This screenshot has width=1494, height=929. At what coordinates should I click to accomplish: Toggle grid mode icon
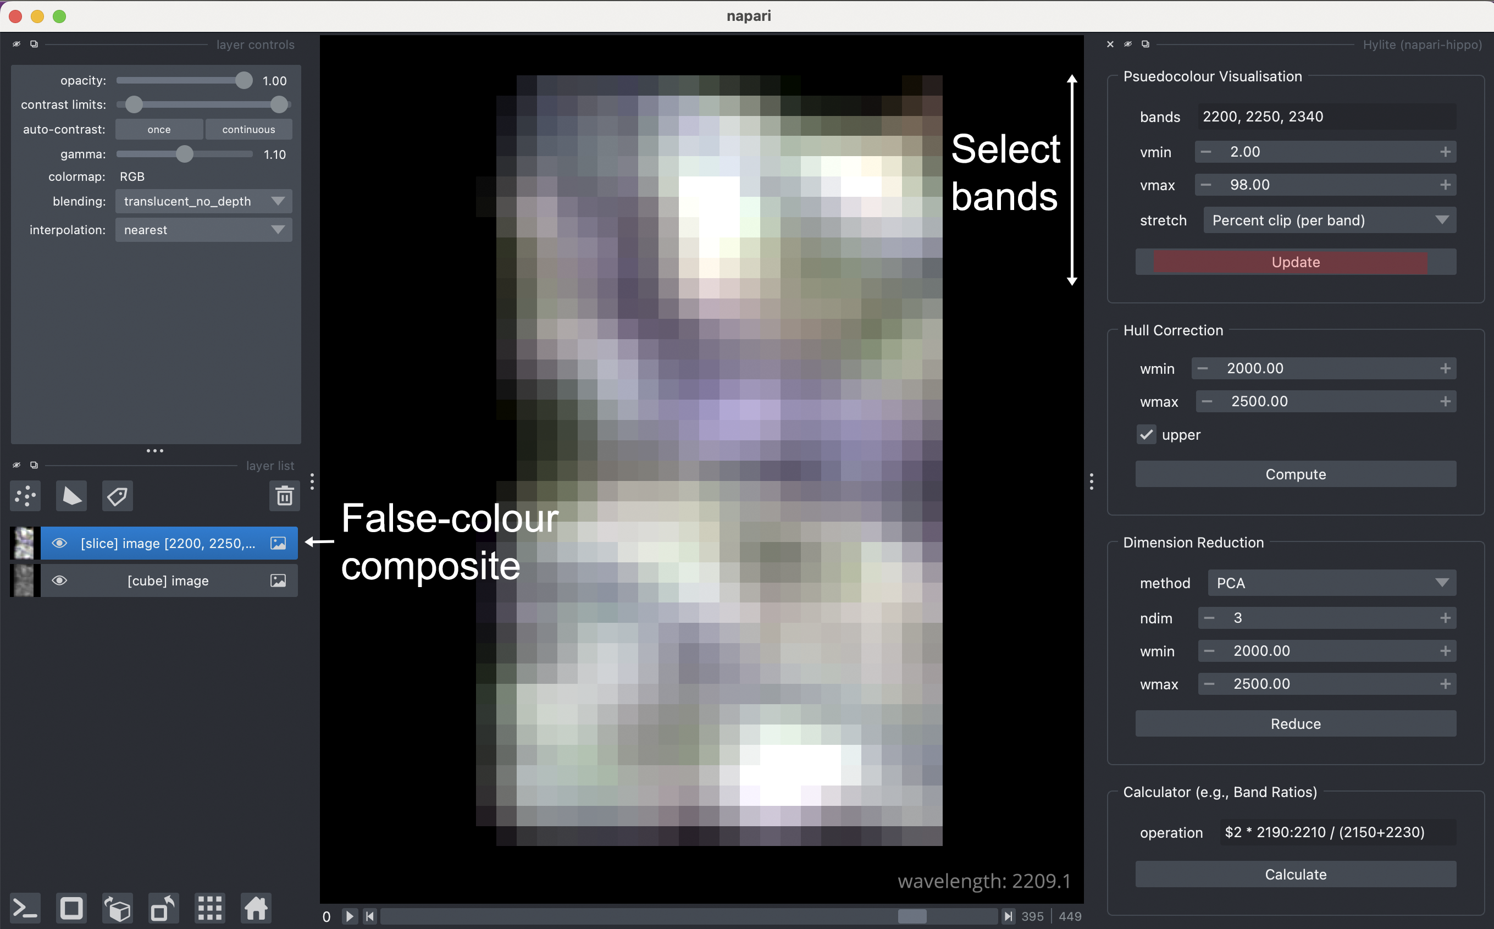tap(209, 908)
